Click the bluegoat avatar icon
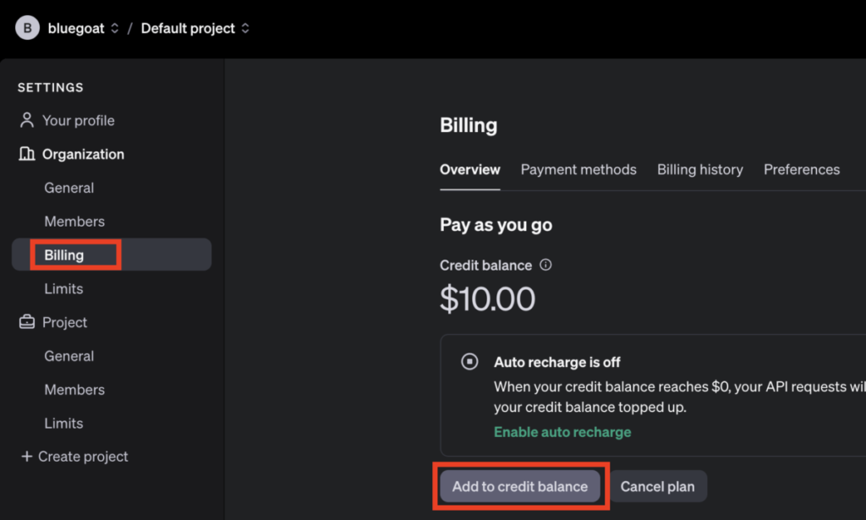Viewport: 866px width, 520px height. click(x=27, y=28)
